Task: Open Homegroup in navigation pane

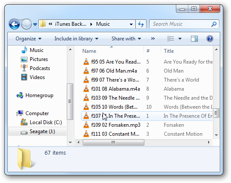Action: 35,95
